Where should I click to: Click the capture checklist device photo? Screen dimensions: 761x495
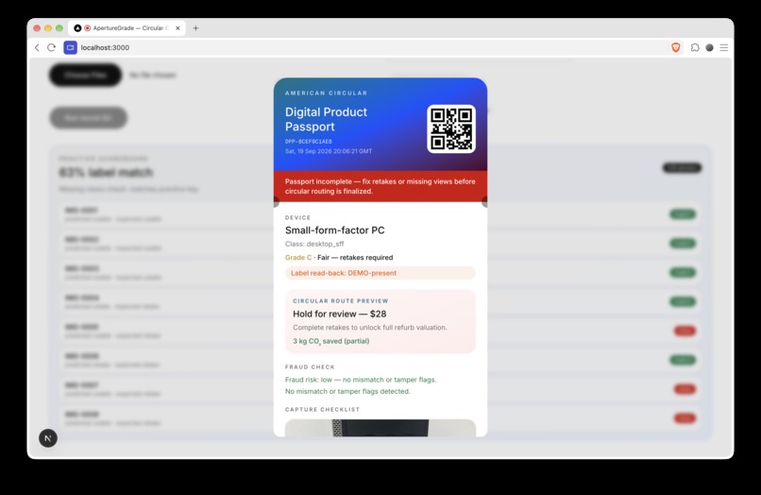pyautogui.click(x=380, y=428)
